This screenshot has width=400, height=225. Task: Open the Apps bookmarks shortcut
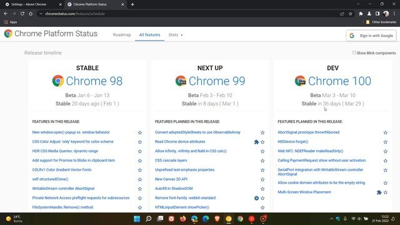coord(11,22)
